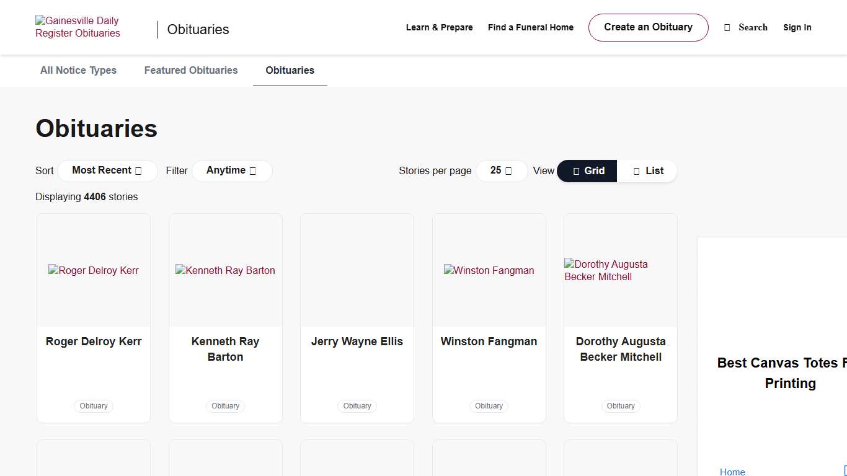Click the Search magnifier icon
Viewport: 847px width, 476px height.
(x=727, y=27)
